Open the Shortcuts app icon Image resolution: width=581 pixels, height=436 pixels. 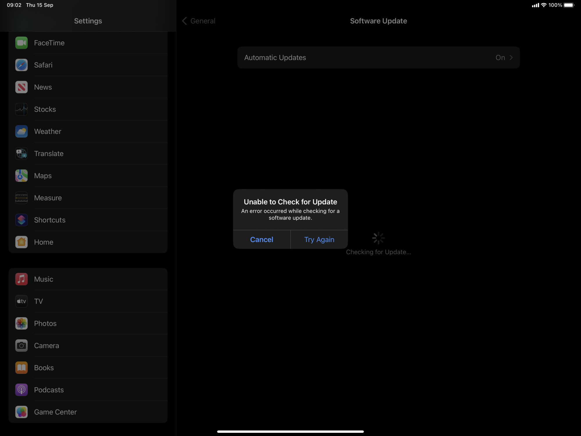[21, 220]
